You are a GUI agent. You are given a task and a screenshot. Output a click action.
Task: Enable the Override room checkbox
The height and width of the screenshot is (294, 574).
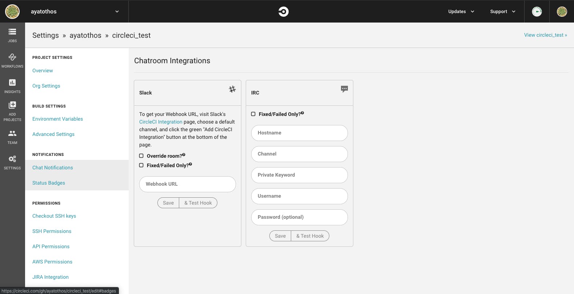click(x=141, y=156)
